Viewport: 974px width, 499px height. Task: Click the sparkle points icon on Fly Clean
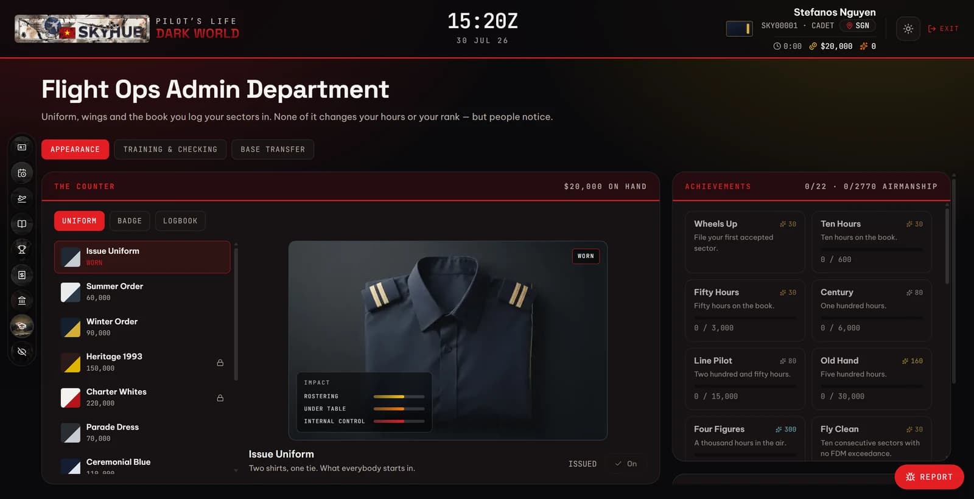pyautogui.click(x=909, y=430)
